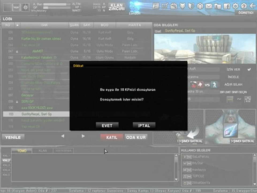This screenshot has height=193, width=257.
Task: Refresh the lobby with YENILE
Action: coord(13,137)
